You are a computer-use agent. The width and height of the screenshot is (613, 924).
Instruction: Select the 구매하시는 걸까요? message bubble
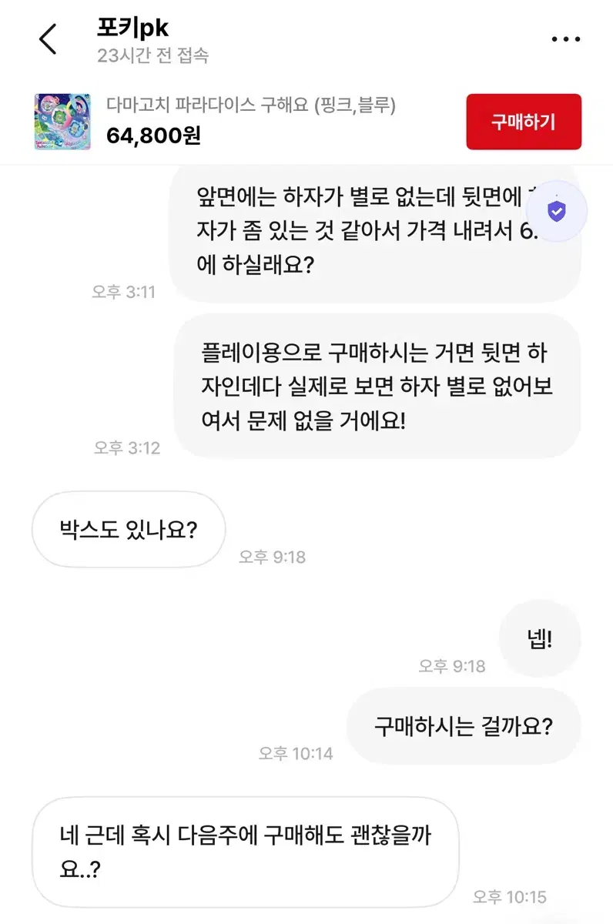click(x=464, y=726)
